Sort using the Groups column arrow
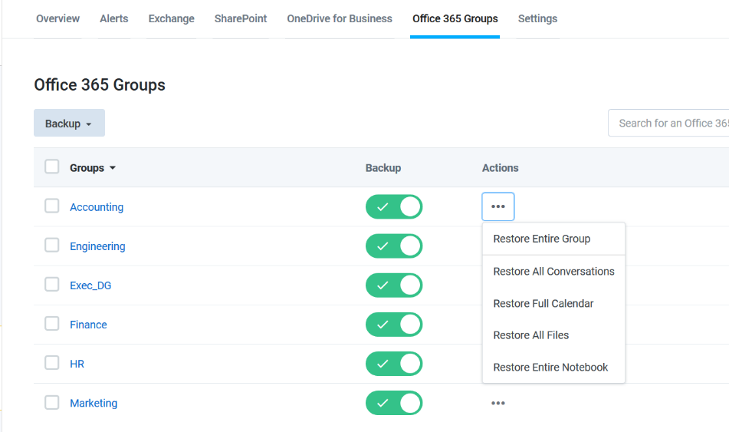The width and height of the screenshot is (729, 432). pos(113,168)
